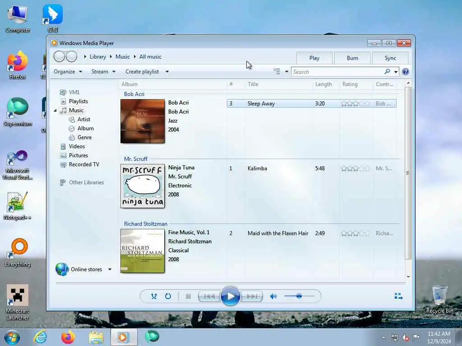This screenshot has height=346, width=462.
Task: Select VM1 in the navigation pane
Action: (74, 92)
